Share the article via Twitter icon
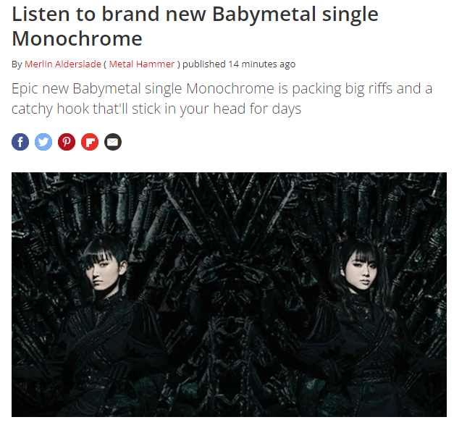Screen dimensions: 454x425 (x=43, y=142)
